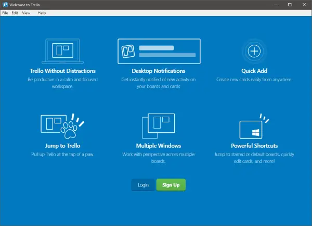Click the Quick Add plus circle icon
The image size is (312, 226).
click(x=254, y=51)
